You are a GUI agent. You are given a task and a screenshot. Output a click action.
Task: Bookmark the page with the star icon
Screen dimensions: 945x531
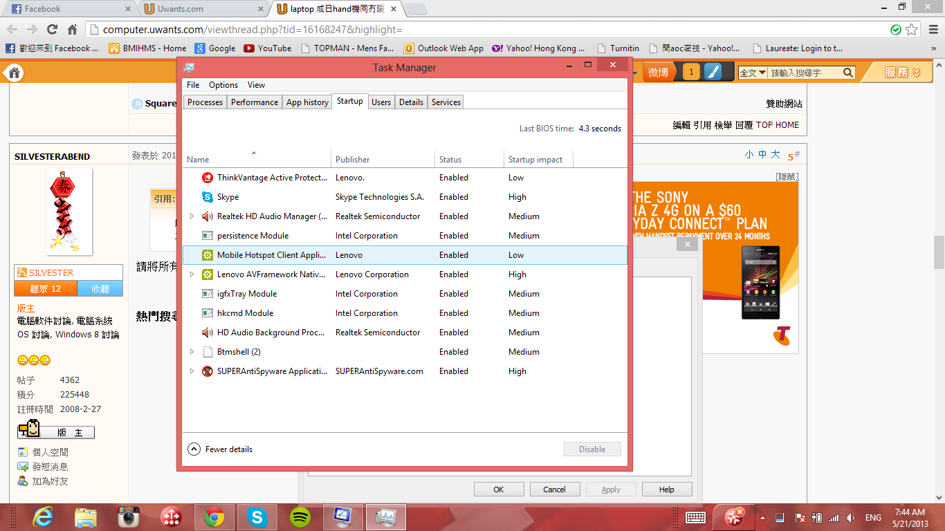tap(912, 30)
